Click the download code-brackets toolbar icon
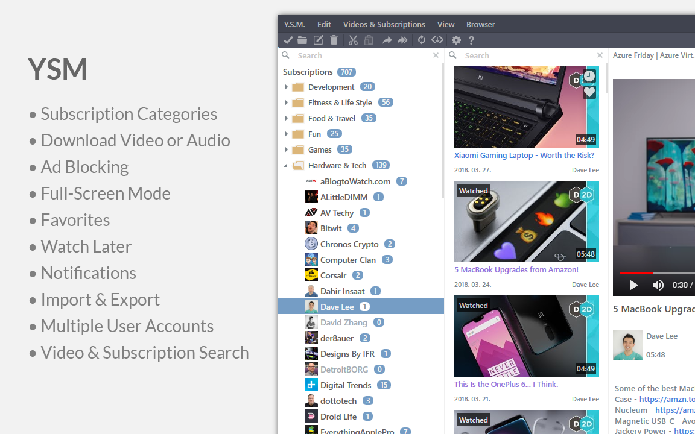Screen dimensions: 695x434 [x=437, y=40]
